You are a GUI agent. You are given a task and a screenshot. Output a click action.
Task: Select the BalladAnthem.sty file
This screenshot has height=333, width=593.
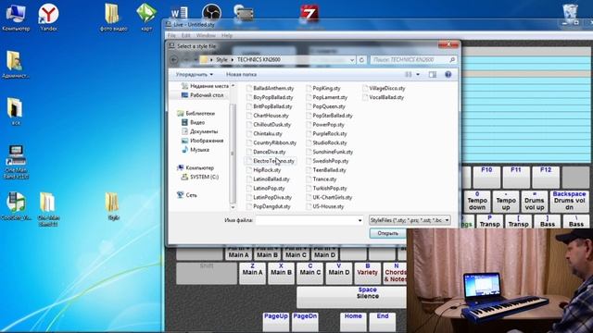[270, 89]
